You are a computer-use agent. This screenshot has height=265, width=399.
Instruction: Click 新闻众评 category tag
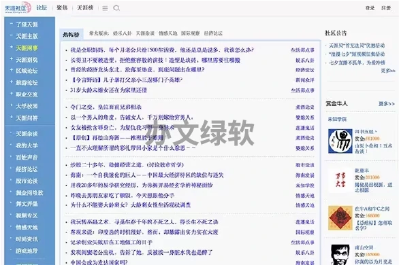click(305, 80)
